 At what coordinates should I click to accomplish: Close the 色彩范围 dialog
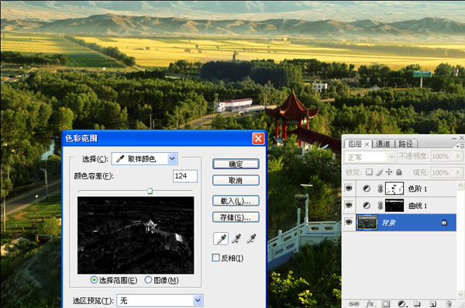258,138
